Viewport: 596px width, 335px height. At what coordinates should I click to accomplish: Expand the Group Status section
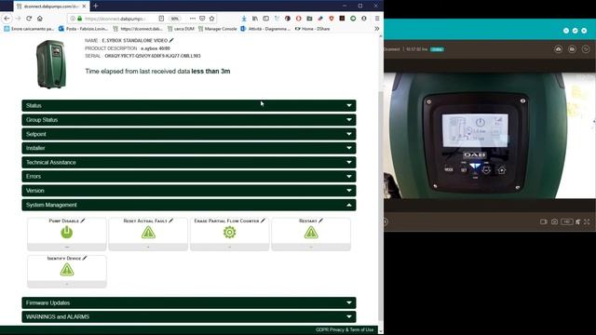tap(189, 120)
